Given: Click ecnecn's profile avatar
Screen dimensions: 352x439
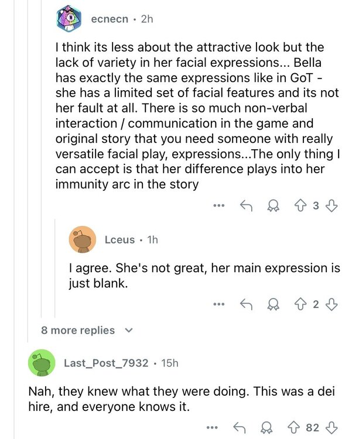Looking at the screenshot, I should (70, 19).
